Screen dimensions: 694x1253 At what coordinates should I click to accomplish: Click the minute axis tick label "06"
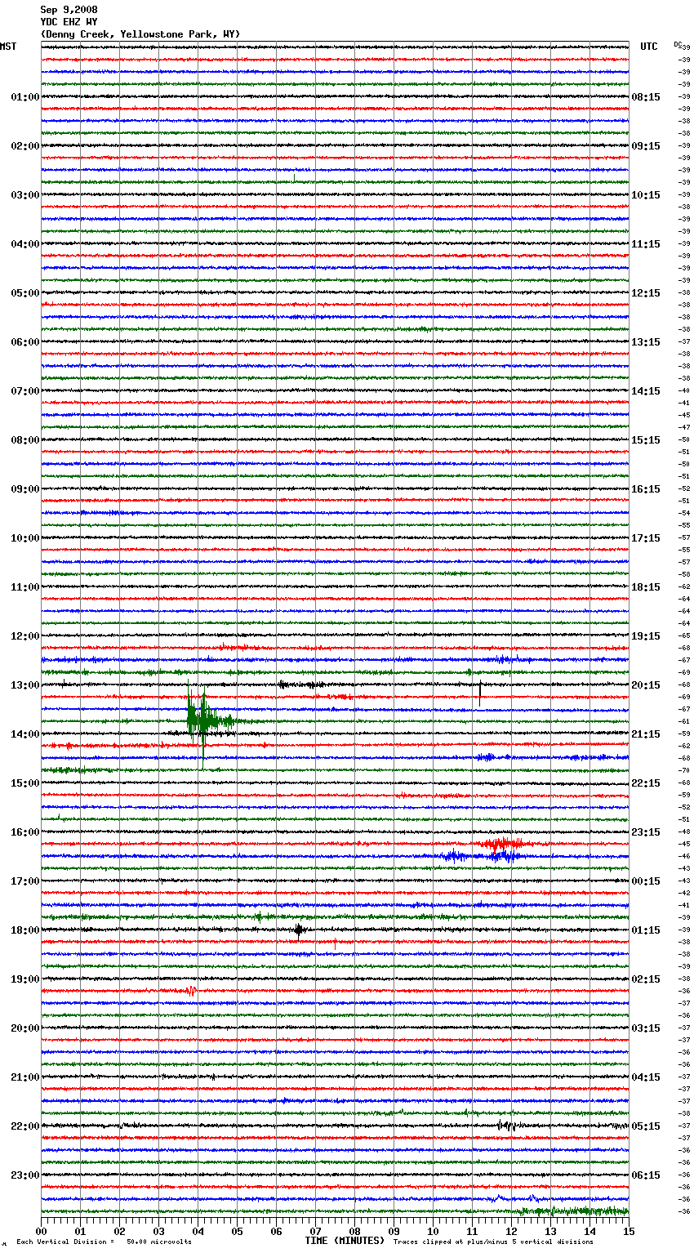pos(276,1231)
